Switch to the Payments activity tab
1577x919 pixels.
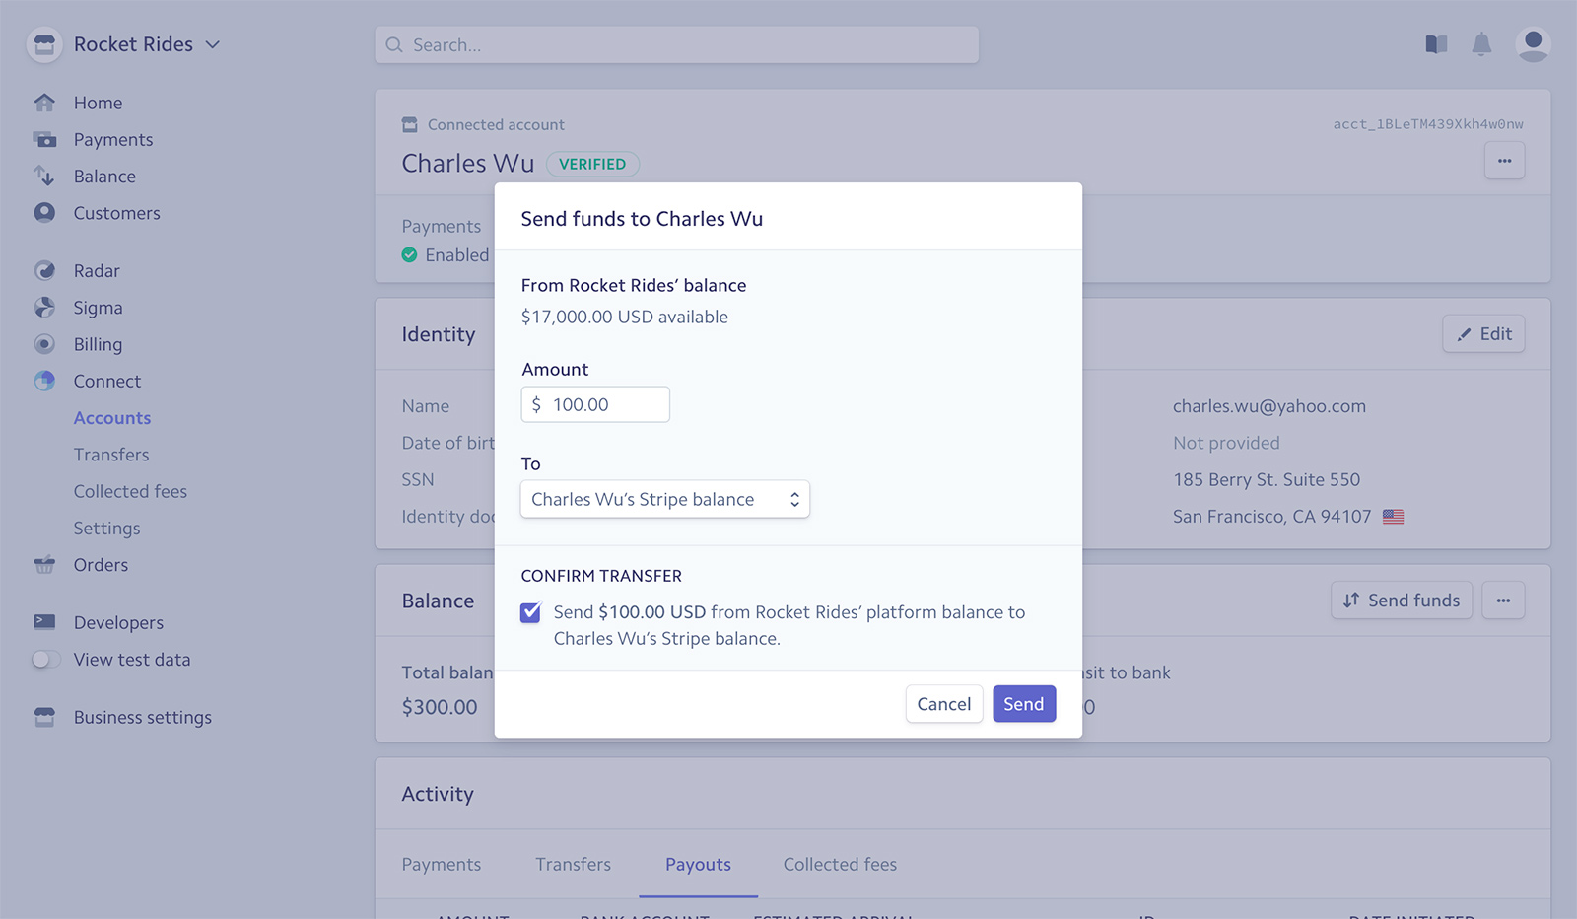442,865
